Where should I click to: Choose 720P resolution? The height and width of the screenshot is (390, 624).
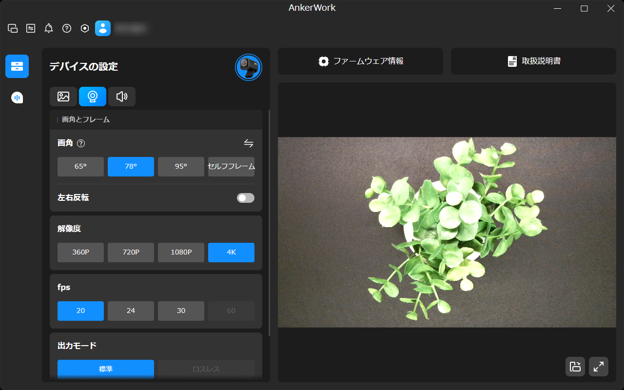click(131, 253)
